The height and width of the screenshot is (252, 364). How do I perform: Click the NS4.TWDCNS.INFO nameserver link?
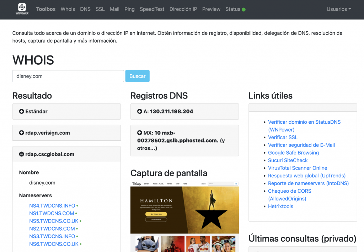52,205
